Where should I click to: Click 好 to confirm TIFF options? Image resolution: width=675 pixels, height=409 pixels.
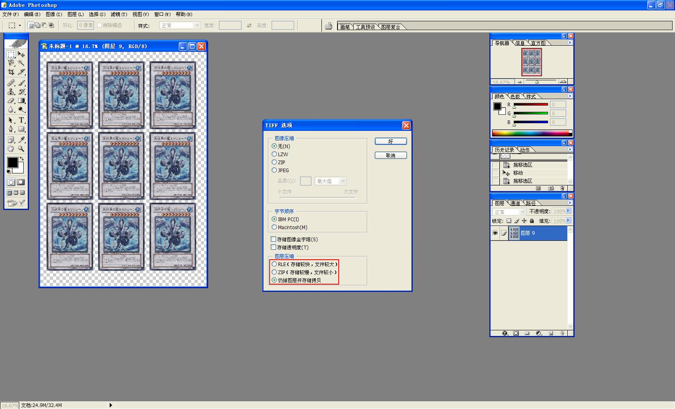[x=391, y=141]
